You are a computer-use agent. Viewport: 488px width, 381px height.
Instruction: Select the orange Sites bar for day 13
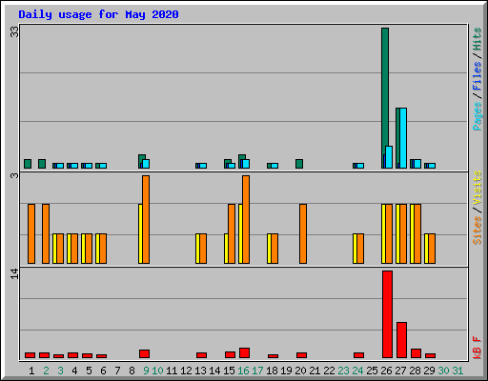pyautogui.click(x=203, y=249)
